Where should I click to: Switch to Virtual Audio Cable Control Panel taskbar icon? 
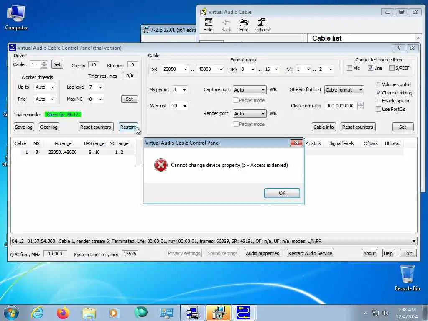pos(243,313)
